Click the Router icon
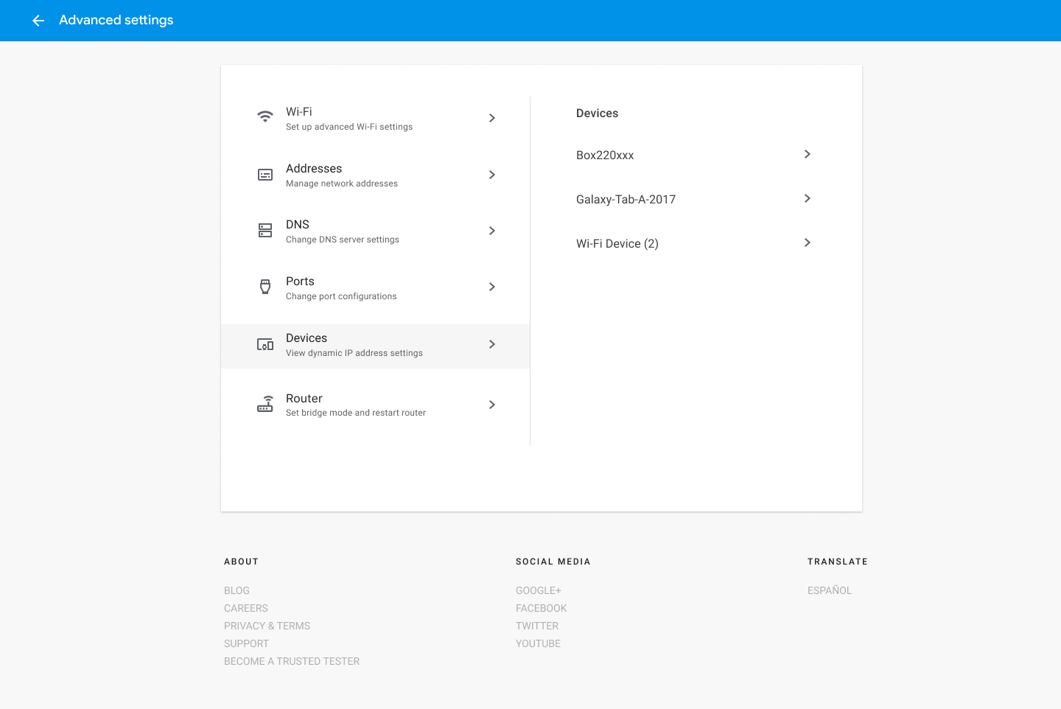 265,404
